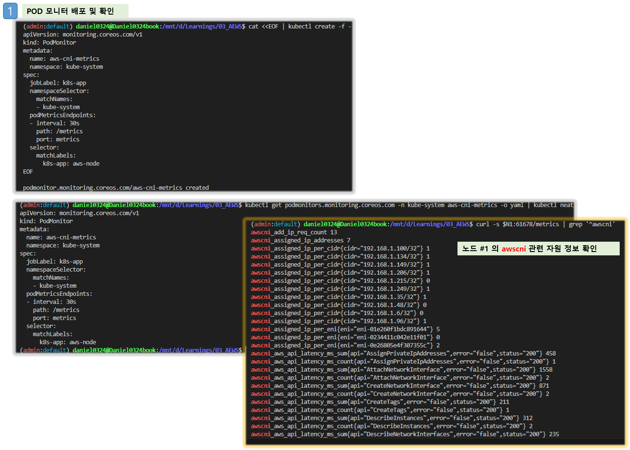Click the cidr 192.168.1.100/32 metric line
630x450 pixels.
[340, 248]
